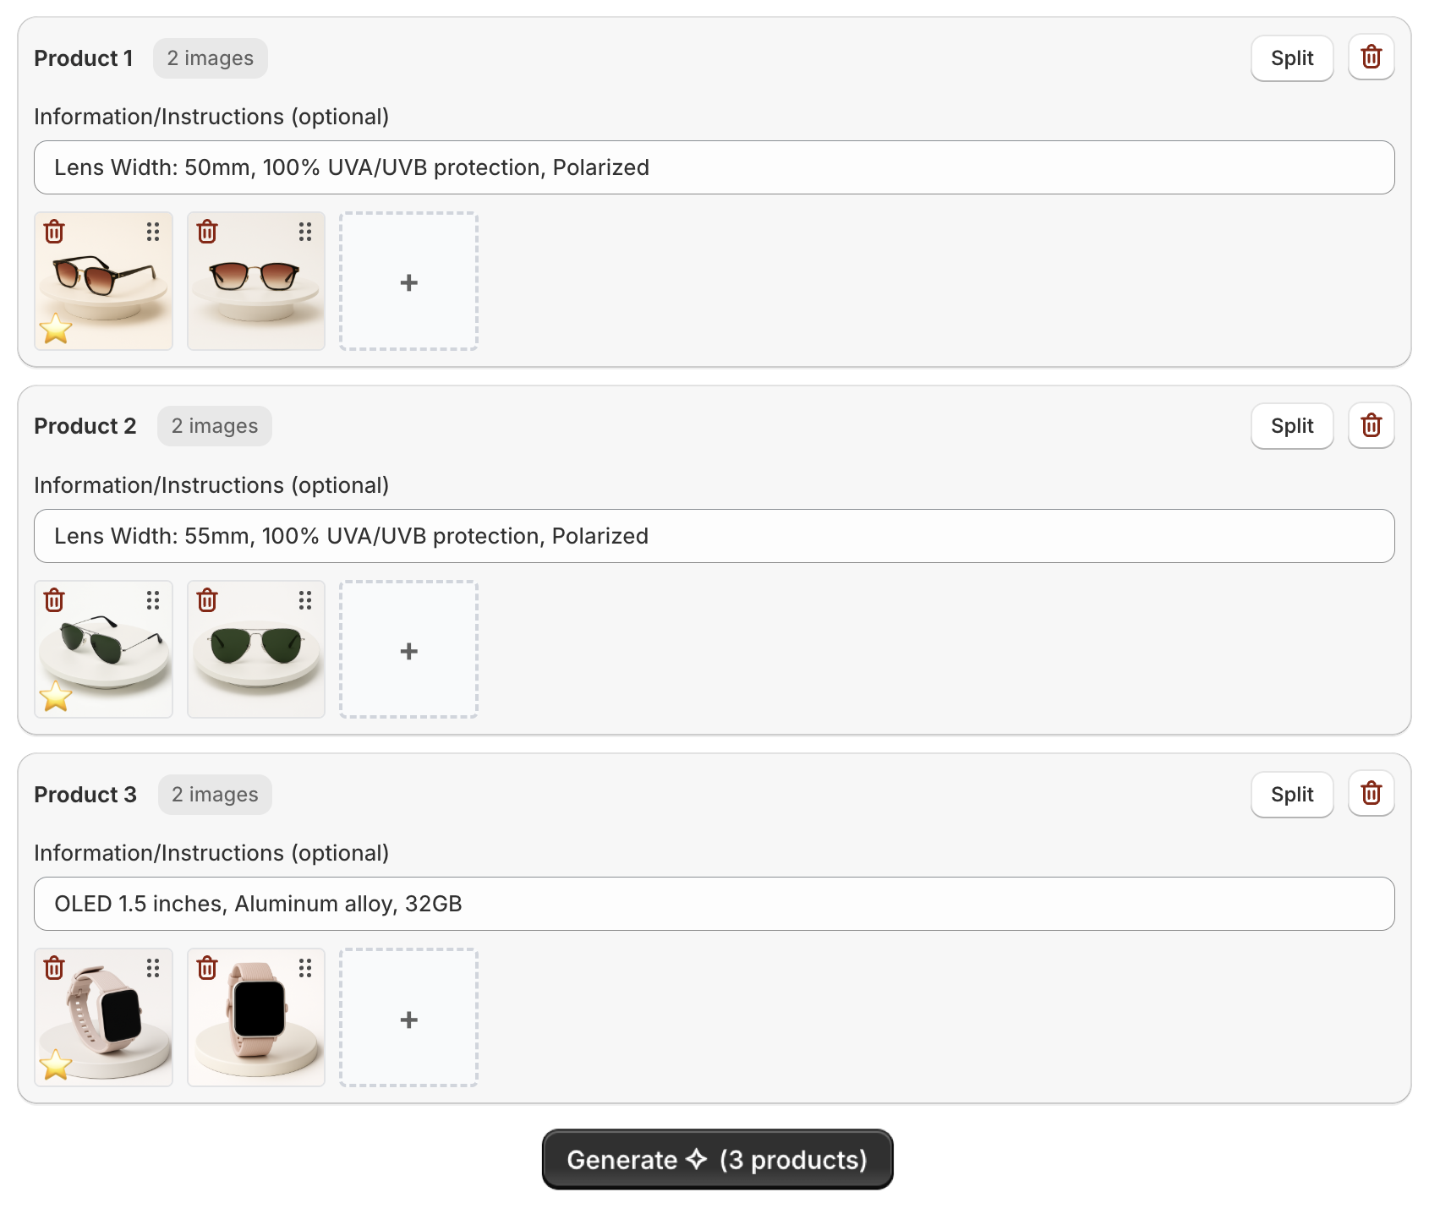Add a new image to Product 1
The width and height of the screenshot is (1429, 1214).
(408, 282)
